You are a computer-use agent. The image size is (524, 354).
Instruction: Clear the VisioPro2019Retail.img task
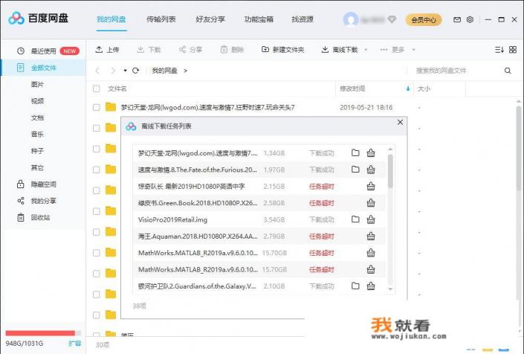click(371, 219)
